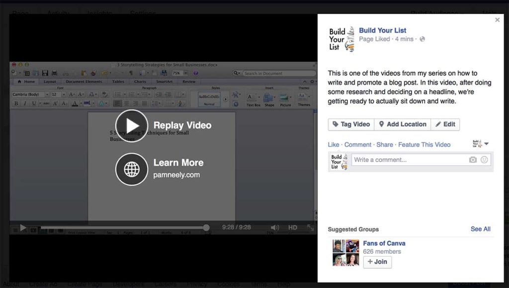Click the purple help icon in Word toolbar

(195, 73)
